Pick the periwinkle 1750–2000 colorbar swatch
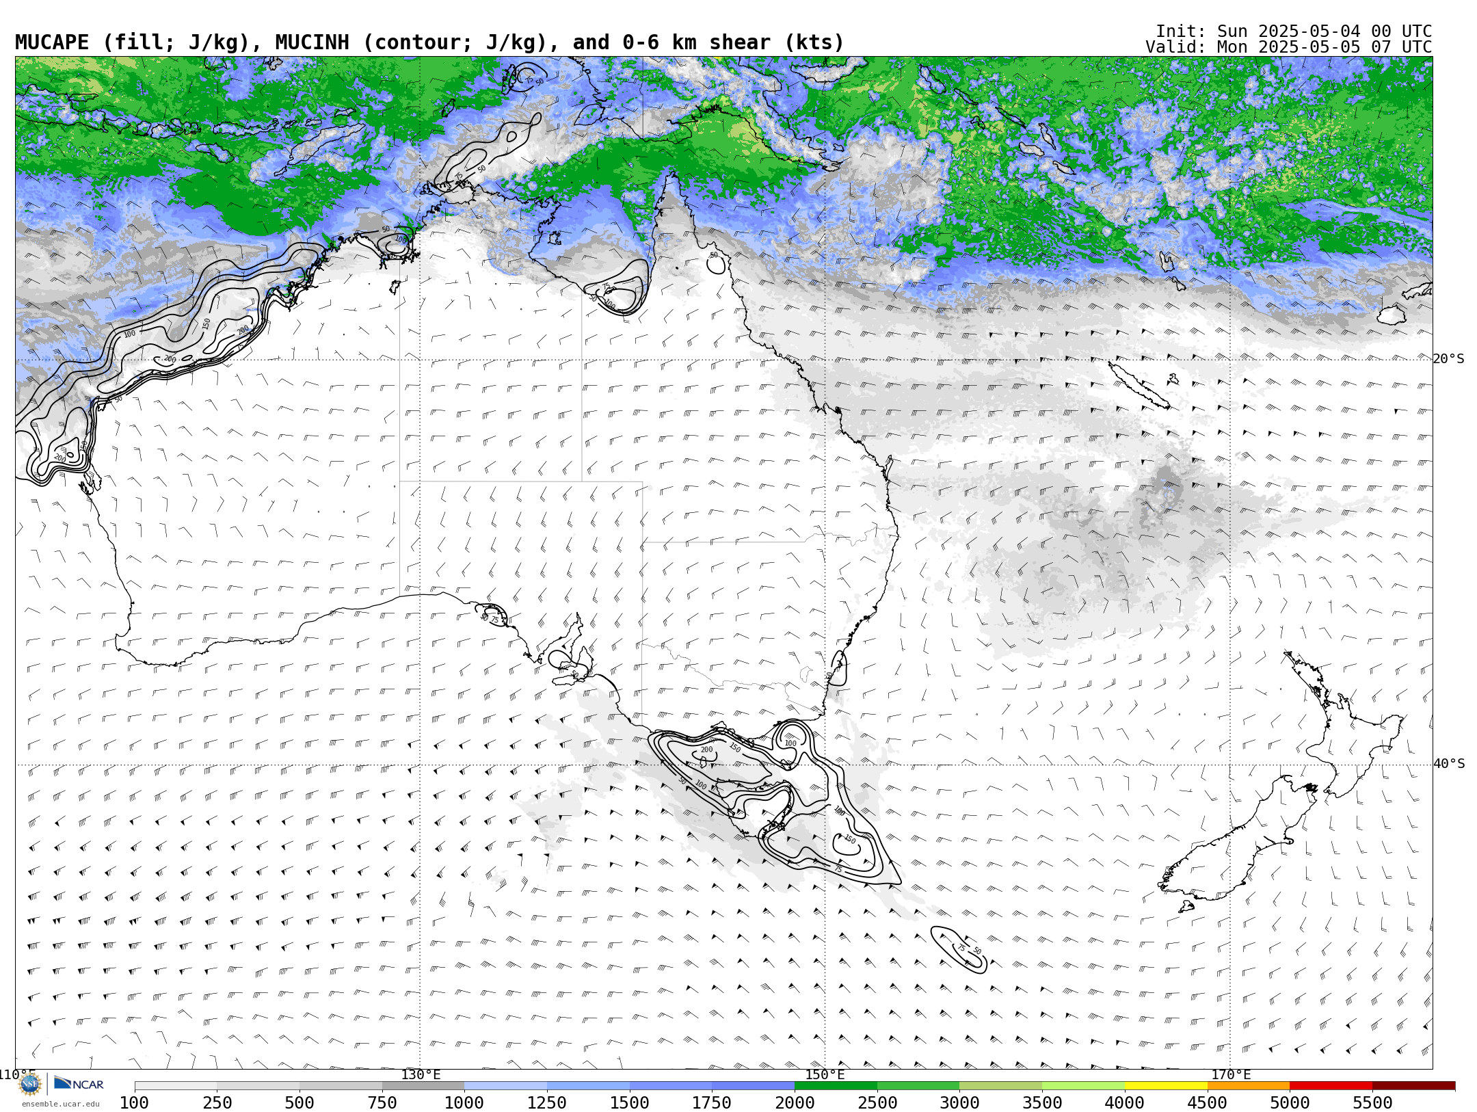Image resolution: width=1477 pixels, height=1112 pixels. (x=753, y=1086)
